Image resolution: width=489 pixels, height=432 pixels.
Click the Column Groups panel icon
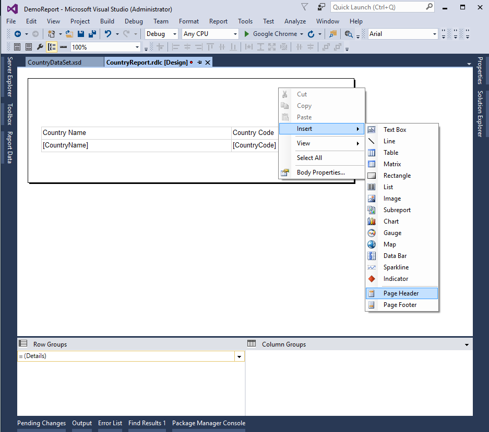(x=252, y=343)
